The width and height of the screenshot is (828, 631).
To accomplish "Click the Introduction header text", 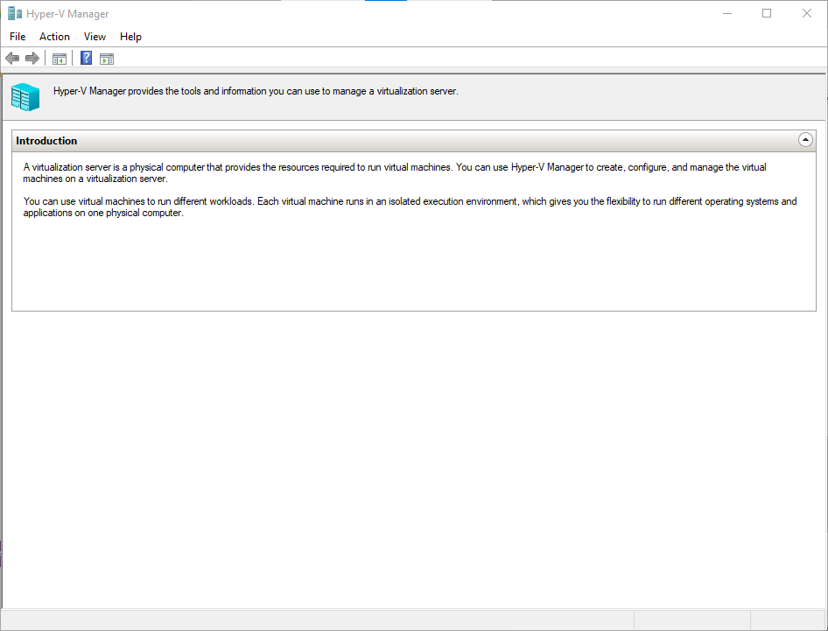I will point(46,140).
